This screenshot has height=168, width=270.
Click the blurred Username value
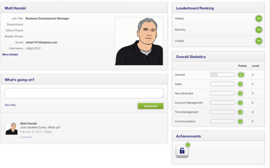pos(33,48)
